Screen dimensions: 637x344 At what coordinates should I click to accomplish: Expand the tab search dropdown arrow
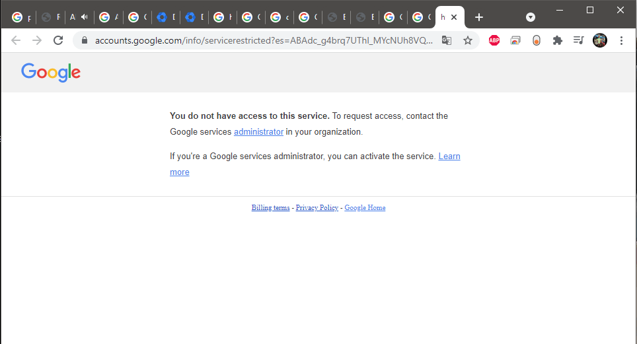click(x=530, y=17)
